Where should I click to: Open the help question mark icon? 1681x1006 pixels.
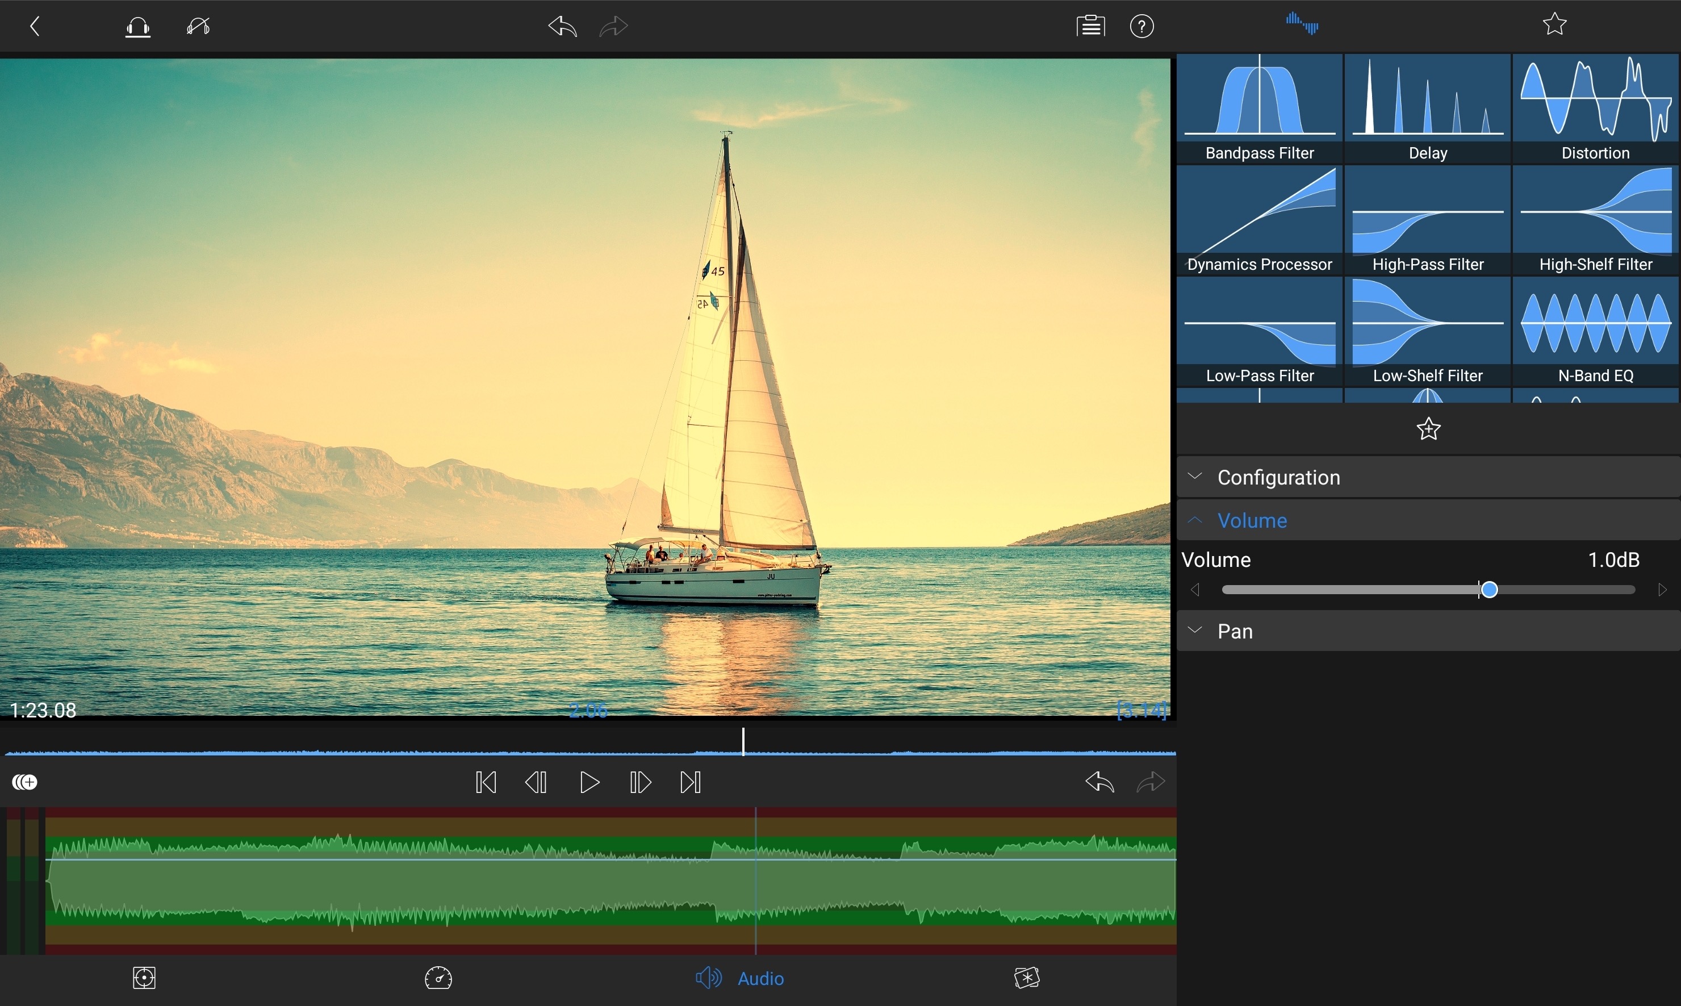(x=1141, y=27)
